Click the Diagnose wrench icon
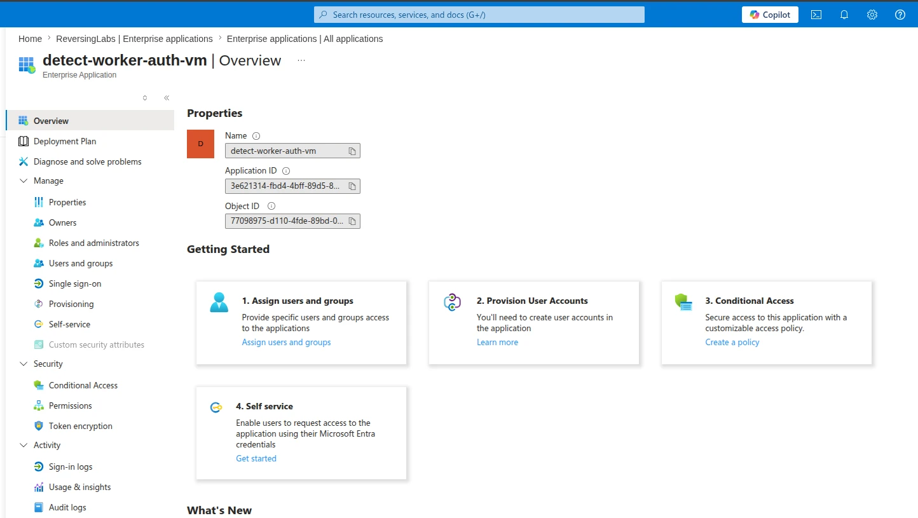 (x=24, y=161)
